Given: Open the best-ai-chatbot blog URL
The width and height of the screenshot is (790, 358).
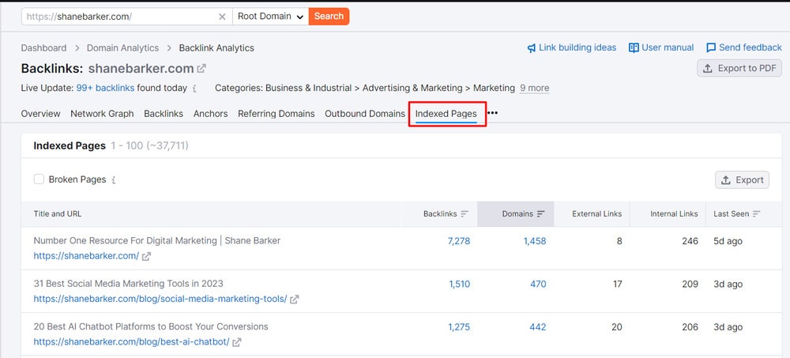Looking at the screenshot, I should click(x=131, y=342).
